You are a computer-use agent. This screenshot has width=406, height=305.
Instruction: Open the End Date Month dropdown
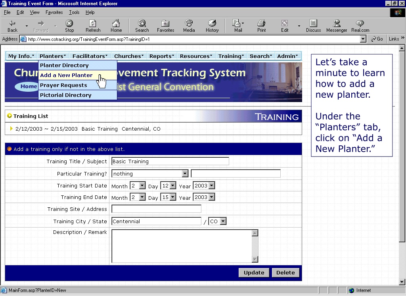click(142, 197)
